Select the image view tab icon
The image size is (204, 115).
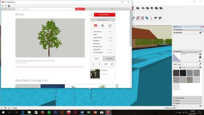point(95,26)
